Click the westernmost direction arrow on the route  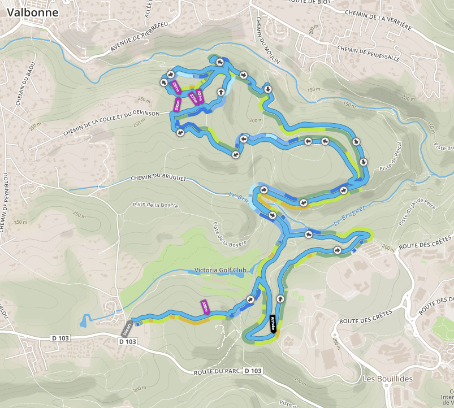pos(163,83)
